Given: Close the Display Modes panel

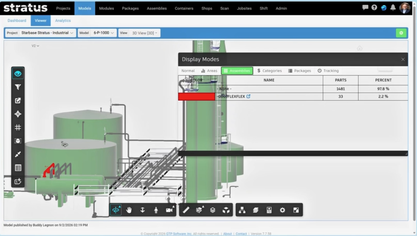Looking at the screenshot, I should tap(403, 59).
